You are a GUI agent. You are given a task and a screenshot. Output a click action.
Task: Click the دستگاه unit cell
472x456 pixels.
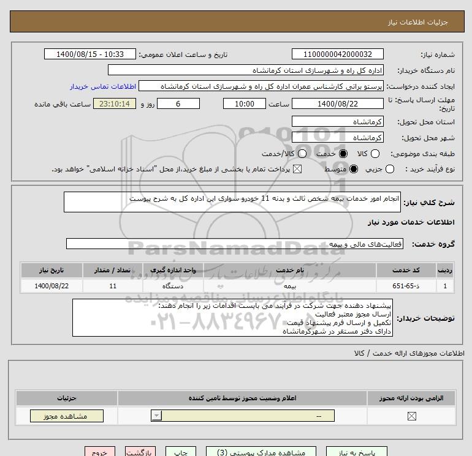click(173, 286)
